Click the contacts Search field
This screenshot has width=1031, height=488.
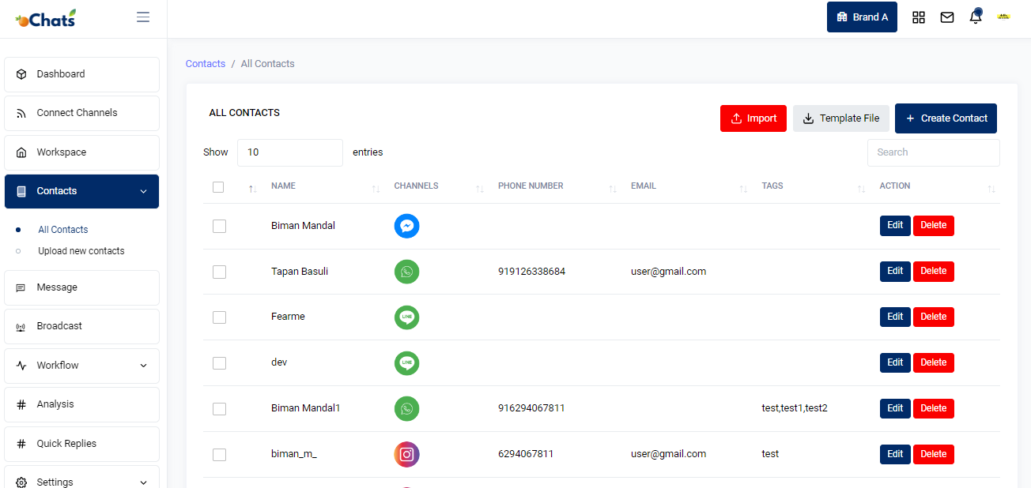[934, 152]
